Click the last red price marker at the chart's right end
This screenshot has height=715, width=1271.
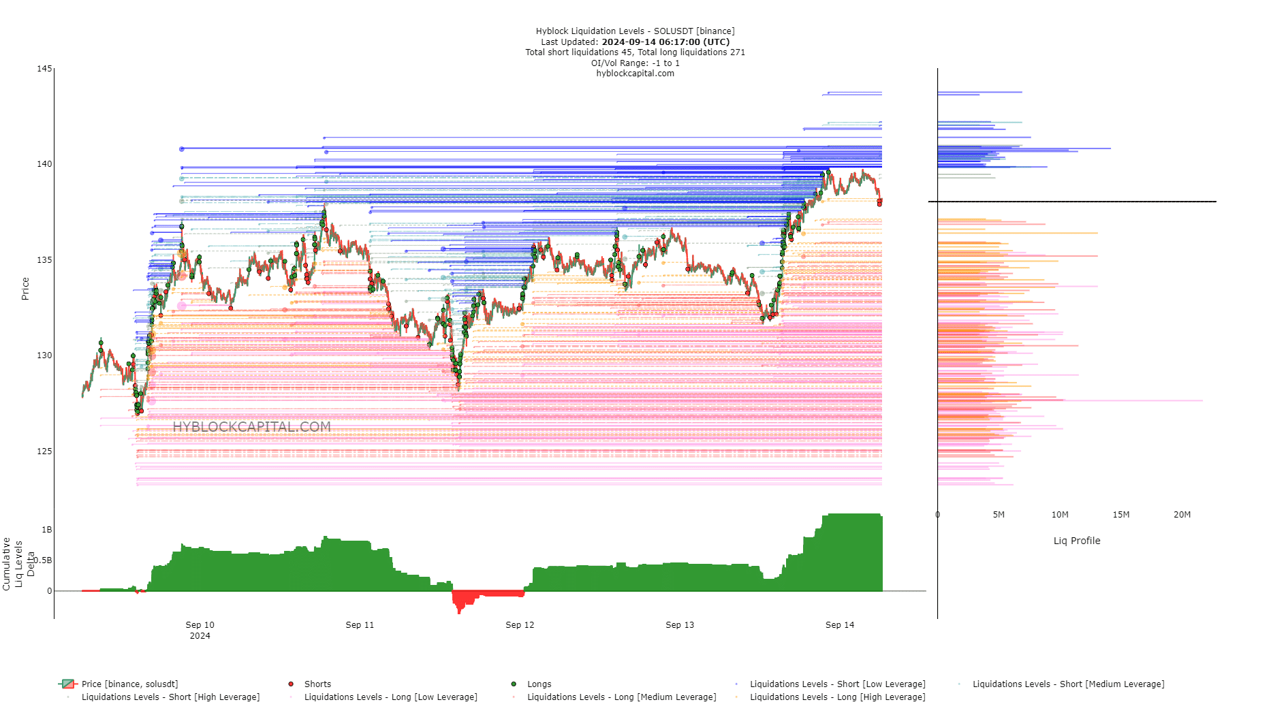click(x=879, y=202)
